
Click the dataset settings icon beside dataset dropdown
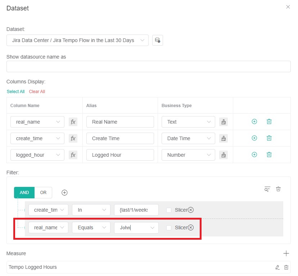(x=157, y=40)
